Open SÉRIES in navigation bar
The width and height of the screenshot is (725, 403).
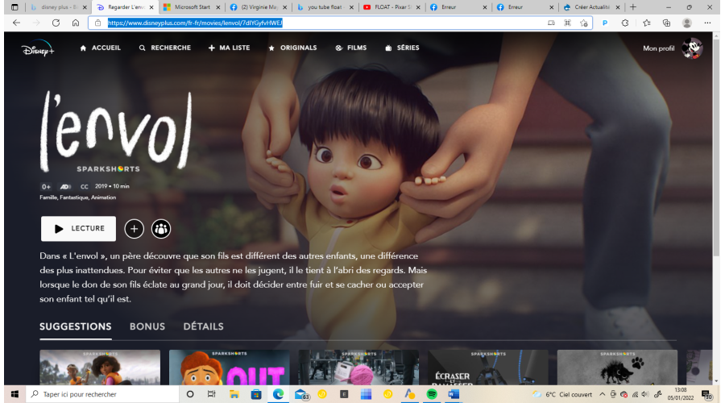point(402,48)
